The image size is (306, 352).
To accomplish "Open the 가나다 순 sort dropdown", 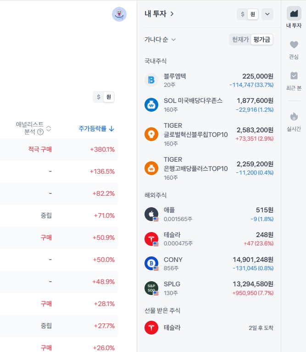I will click(160, 40).
